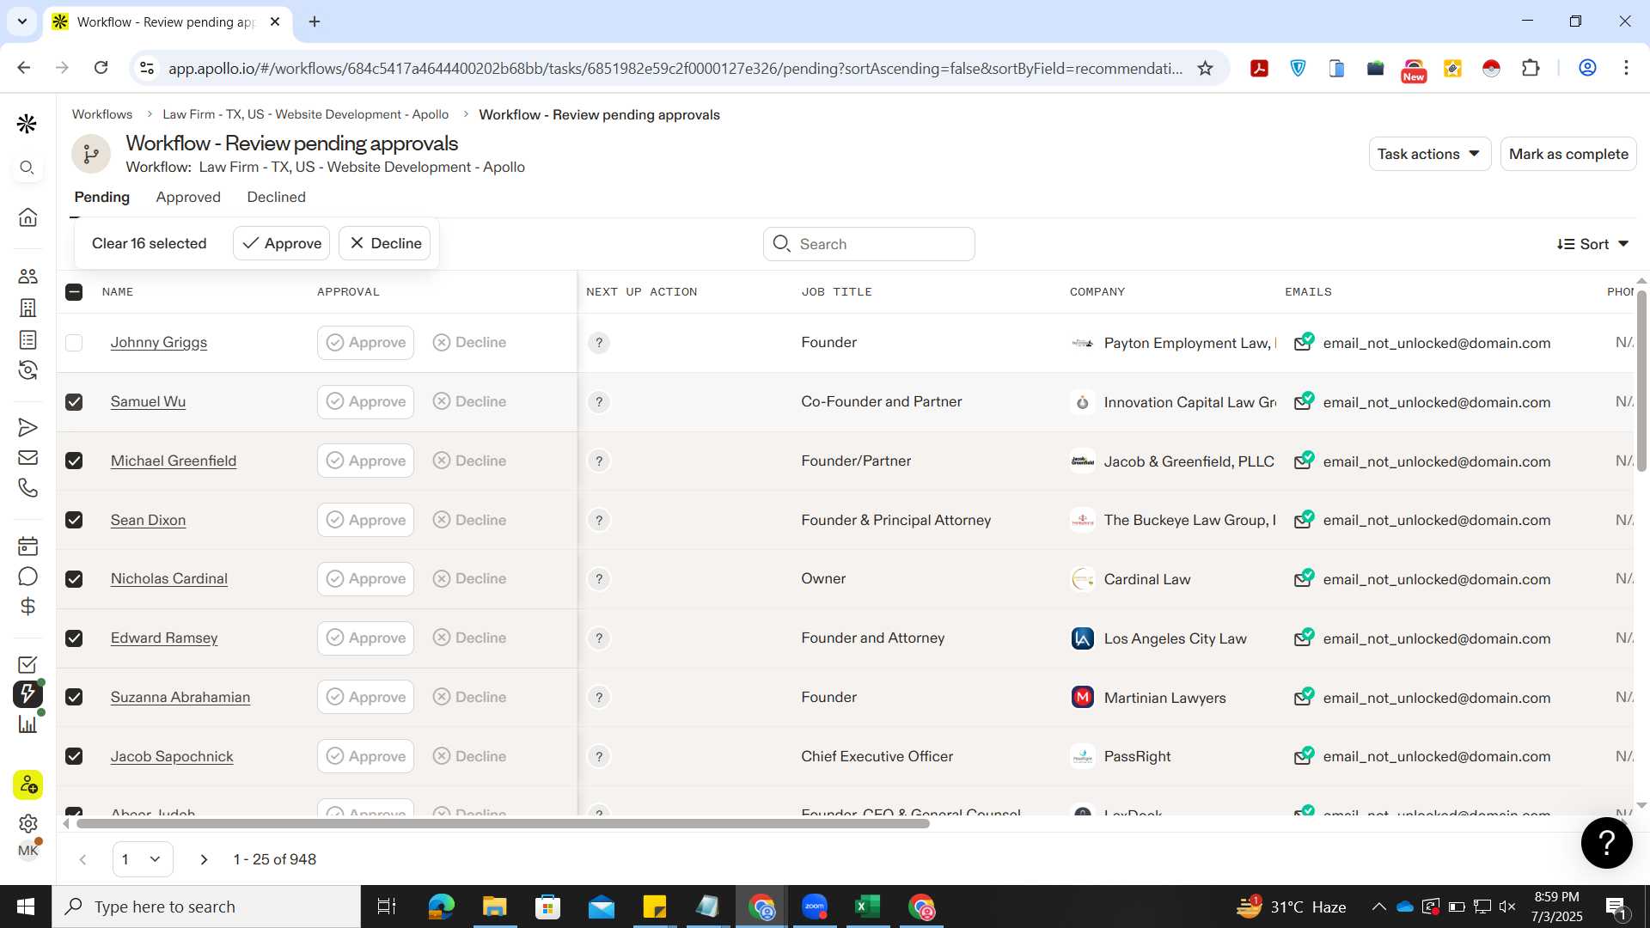The width and height of the screenshot is (1650, 928).
Task: Open Meetings calendar icon in sidebar
Action: coord(27,546)
